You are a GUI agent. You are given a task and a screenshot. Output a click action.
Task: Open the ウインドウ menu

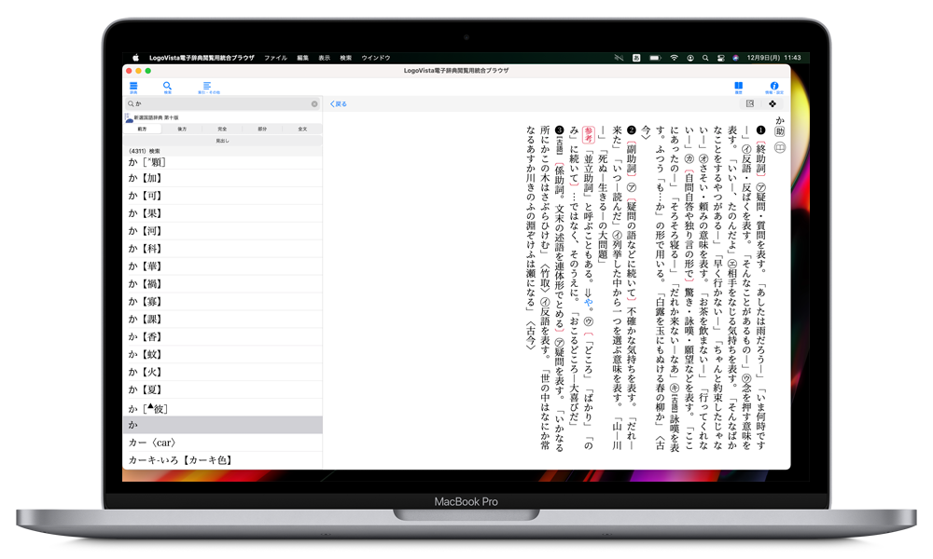coord(375,58)
